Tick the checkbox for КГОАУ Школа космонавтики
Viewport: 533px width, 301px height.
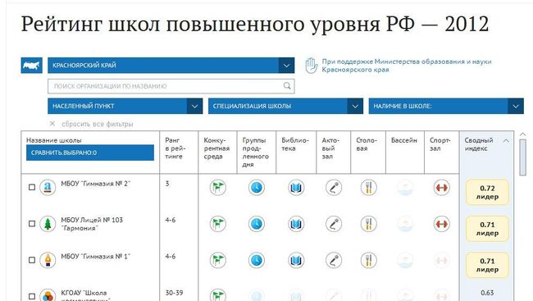pyautogui.click(x=32, y=296)
